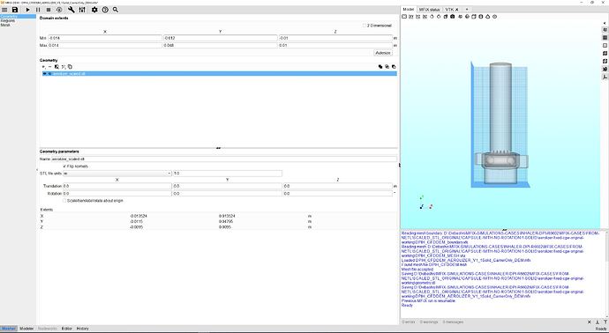
Task: Open the main hamburger menu
Action: pos(4,10)
